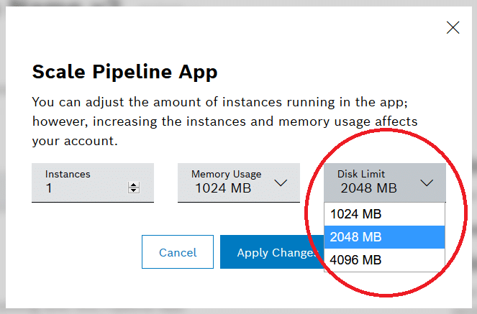The height and width of the screenshot is (314, 477).
Task: Collapse the Disk Limit dropdown
Action: [384, 183]
